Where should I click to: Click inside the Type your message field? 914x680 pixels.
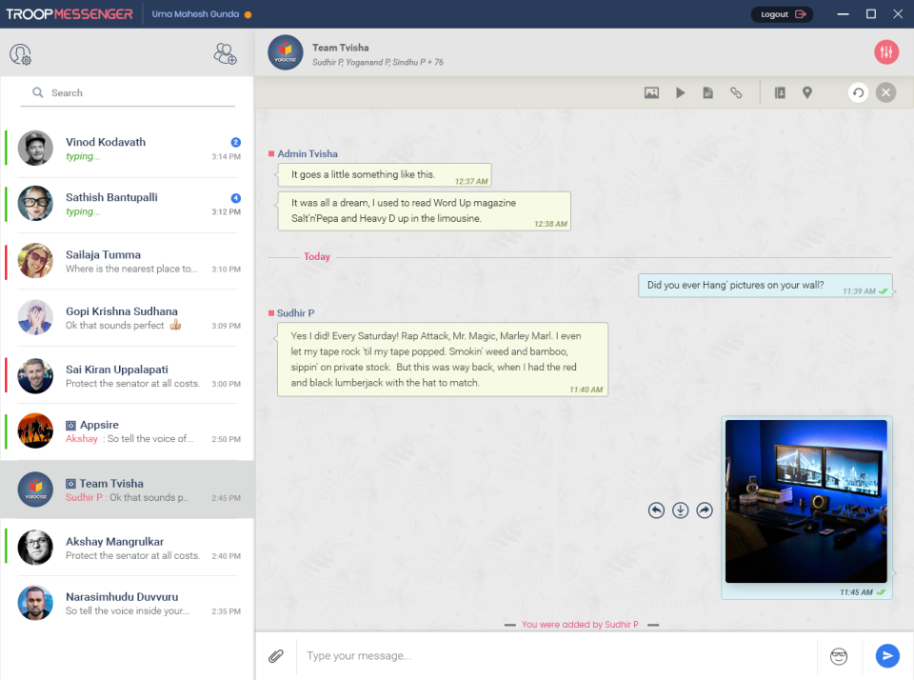[x=476, y=655]
